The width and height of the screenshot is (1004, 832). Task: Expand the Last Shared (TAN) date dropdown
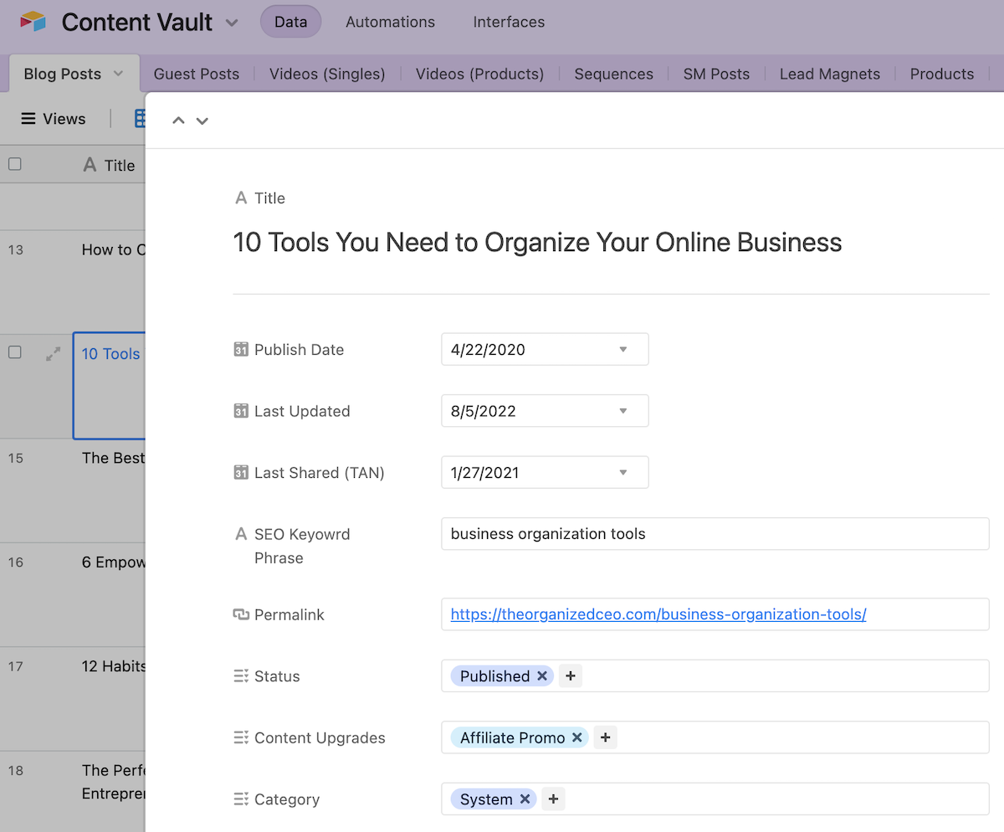tap(622, 473)
